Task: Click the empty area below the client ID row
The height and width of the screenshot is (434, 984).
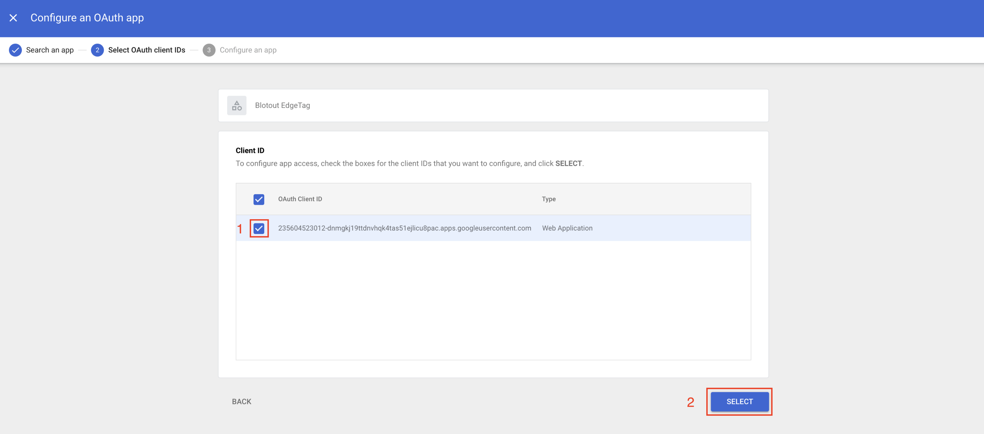Action: click(x=493, y=300)
